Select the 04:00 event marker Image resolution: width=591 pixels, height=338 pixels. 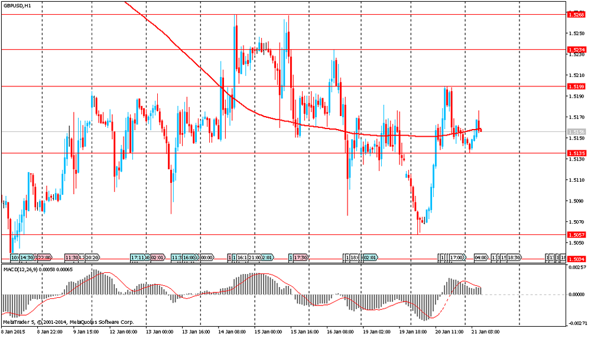[x=480, y=258]
